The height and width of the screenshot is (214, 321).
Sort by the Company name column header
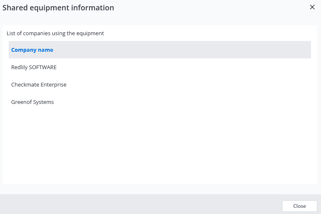(32, 50)
